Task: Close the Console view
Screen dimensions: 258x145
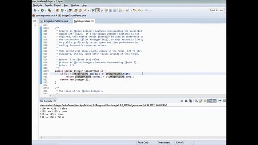Action: pyautogui.click(x=55, y=101)
